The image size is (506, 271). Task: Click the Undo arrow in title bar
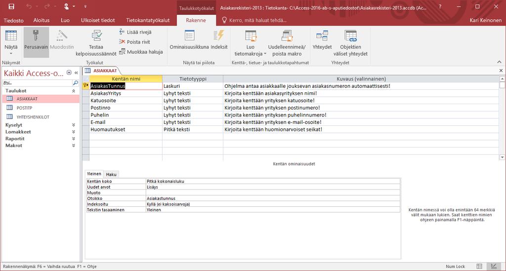(x=29, y=6)
